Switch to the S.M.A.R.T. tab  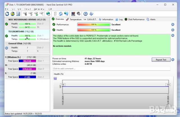[90, 20]
